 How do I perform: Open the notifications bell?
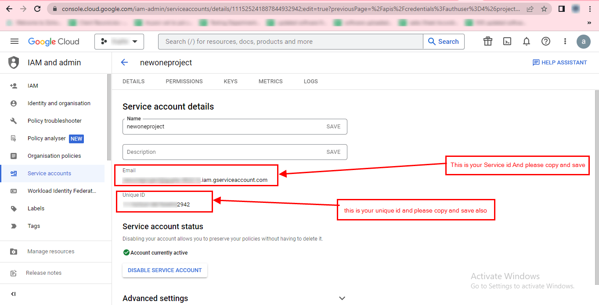[527, 41]
